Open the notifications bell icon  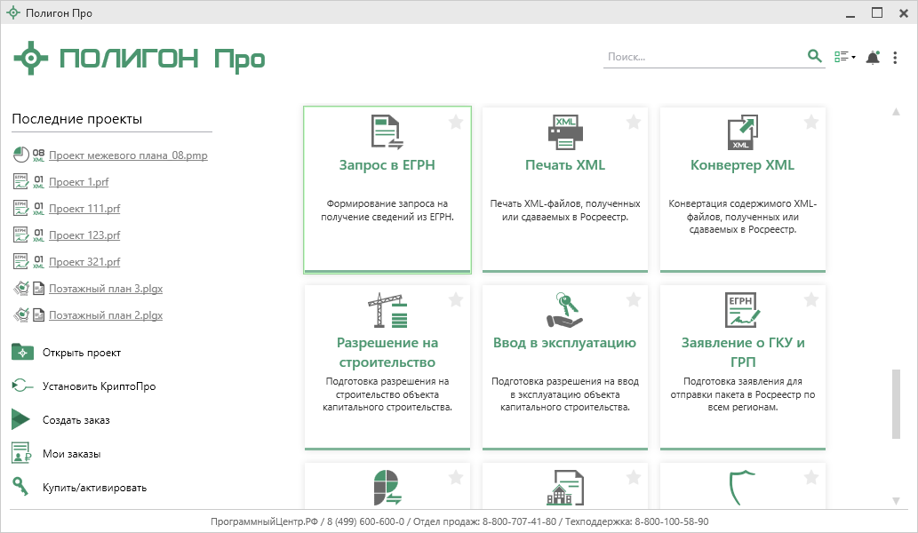click(x=873, y=57)
